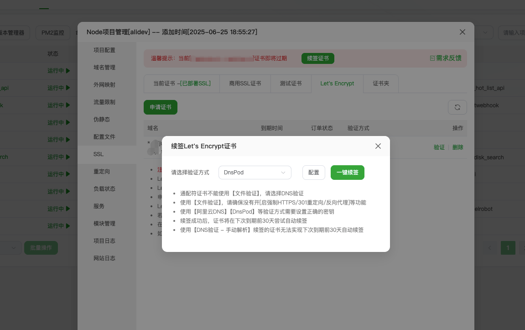525x330 pixels.
Task: Click PM2监控 button in background page
Action: coord(53,33)
